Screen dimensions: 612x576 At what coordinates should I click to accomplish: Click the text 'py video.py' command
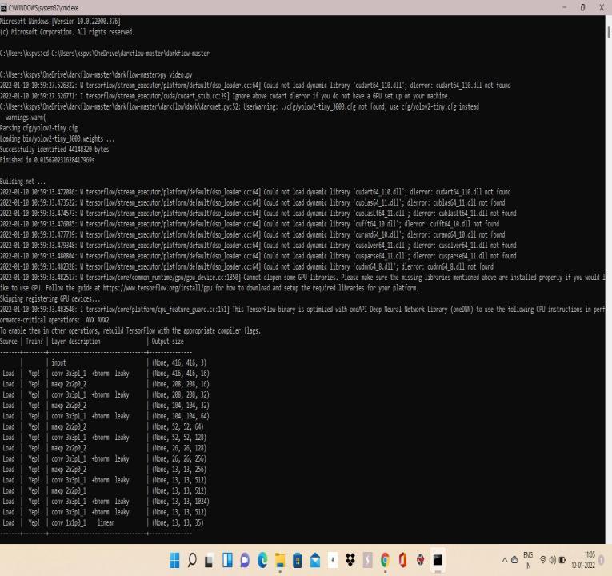[x=176, y=74]
